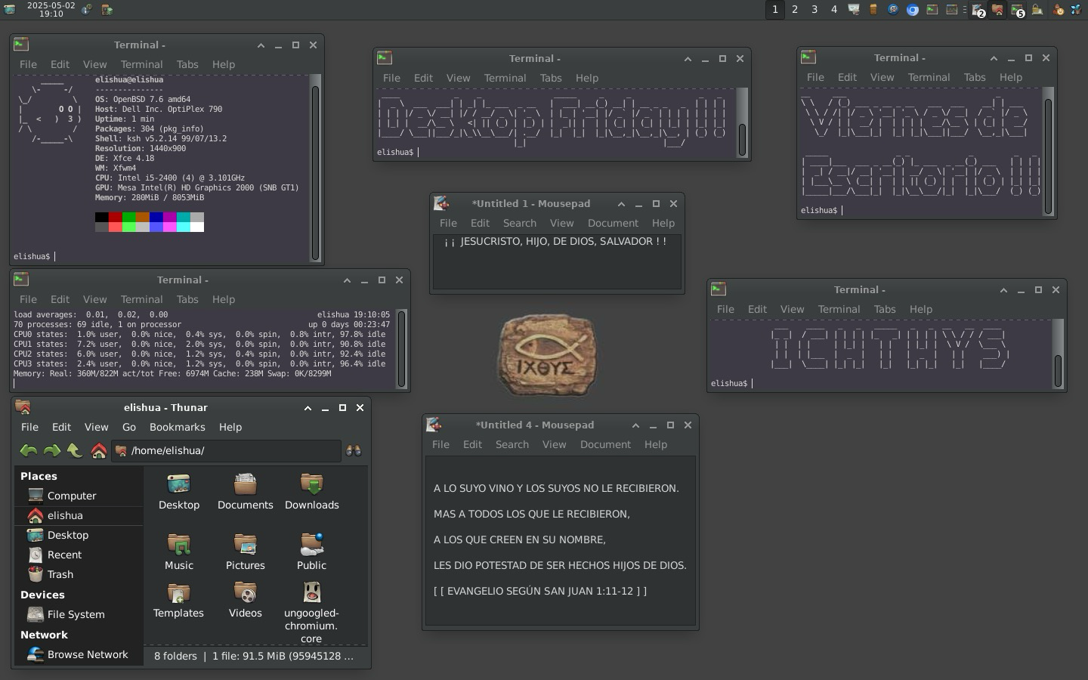
Task: Click the Mousepad group button with badge 2
Action: [x=978, y=10]
